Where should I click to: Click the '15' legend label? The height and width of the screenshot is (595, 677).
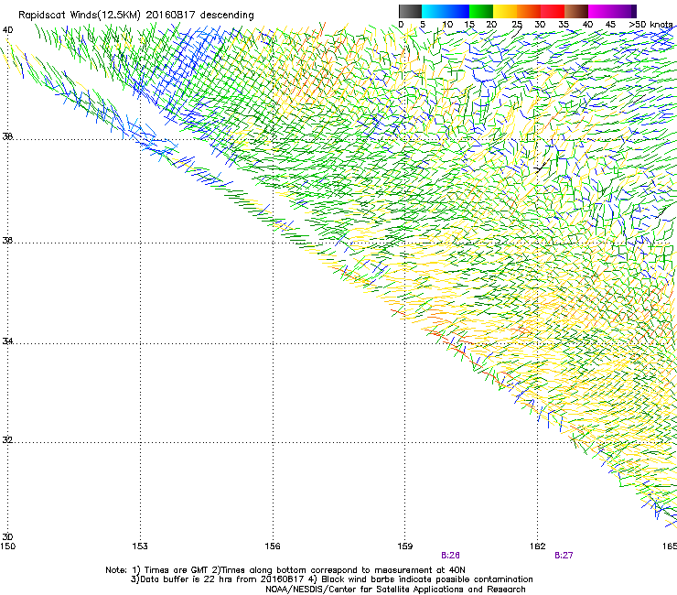point(469,24)
